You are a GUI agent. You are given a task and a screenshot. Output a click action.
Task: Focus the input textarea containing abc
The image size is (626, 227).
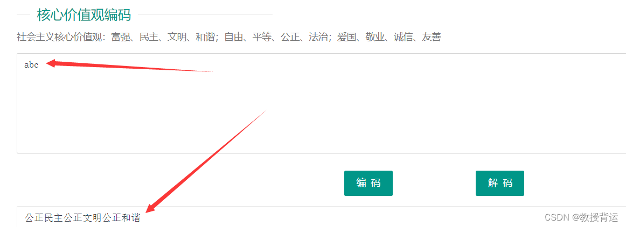coord(322,104)
